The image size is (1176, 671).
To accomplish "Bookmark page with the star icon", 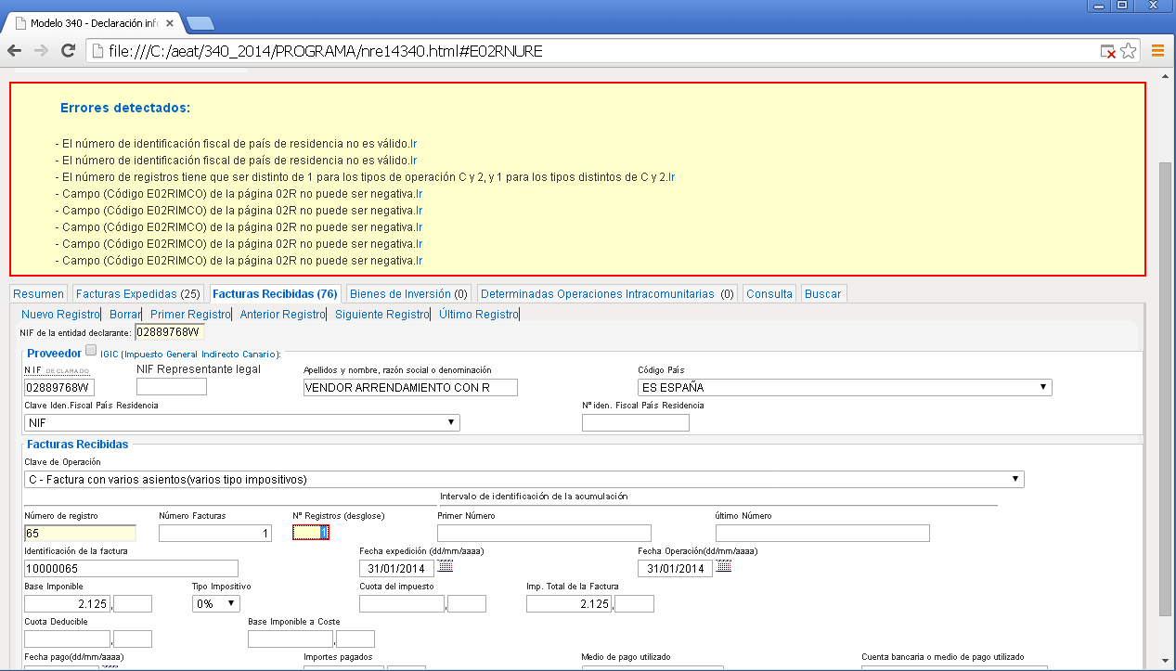I will (1129, 51).
